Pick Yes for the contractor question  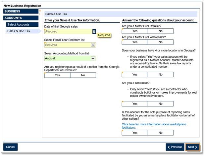[135, 104]
